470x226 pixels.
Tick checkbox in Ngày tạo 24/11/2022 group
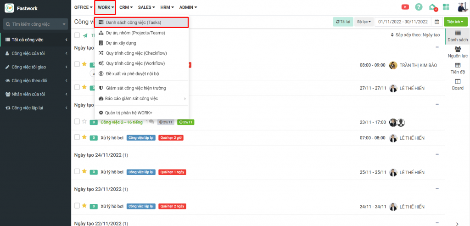click(77, 172)
